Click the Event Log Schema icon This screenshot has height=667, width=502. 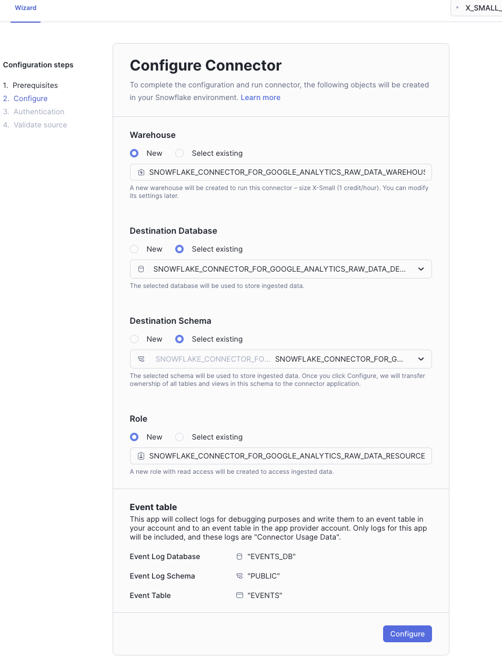point(239,576)
